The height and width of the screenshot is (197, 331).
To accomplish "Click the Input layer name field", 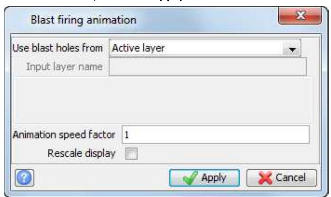I will pos(208,67).
